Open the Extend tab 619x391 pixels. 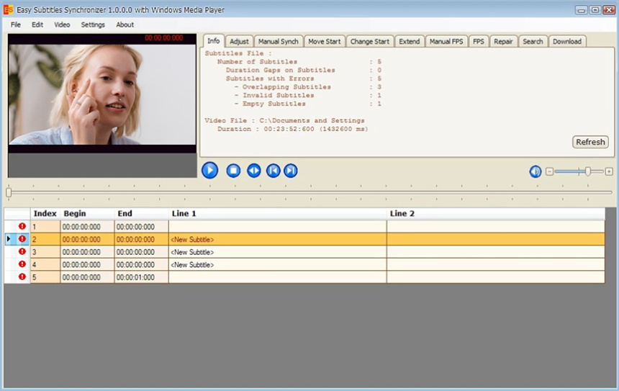pyautogui.click(x=410, y=42)
